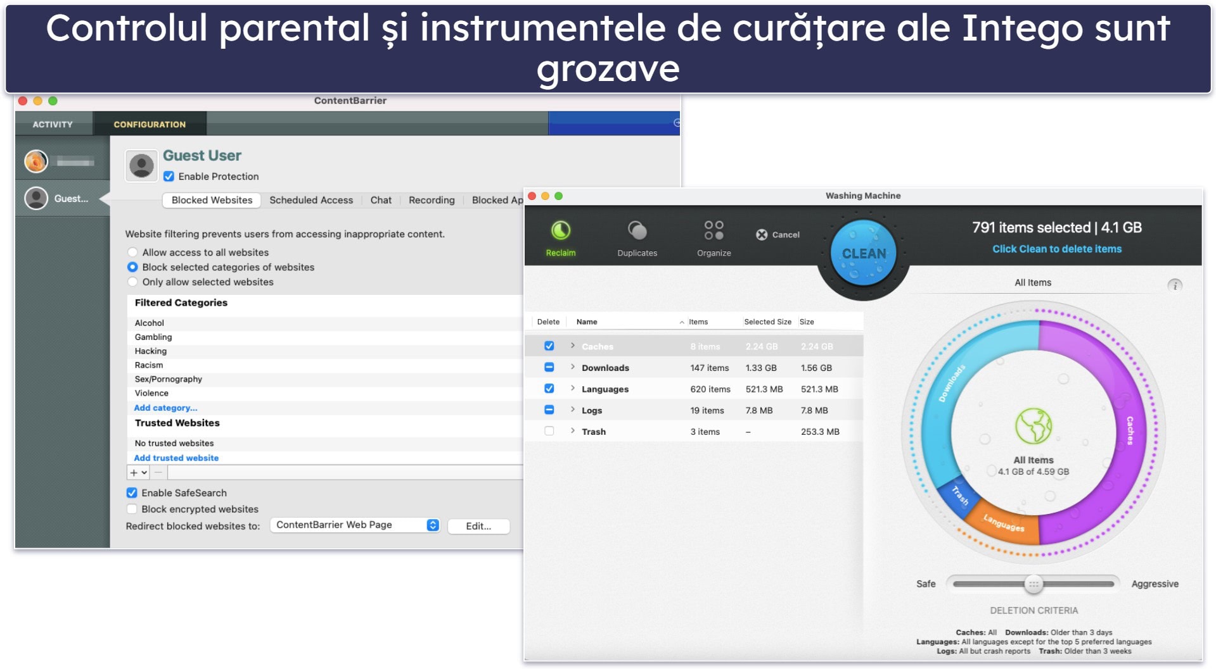Uncheck the Caches delete checkbox
Viewport: 1216px width, 669px height.
coord(549,346)
